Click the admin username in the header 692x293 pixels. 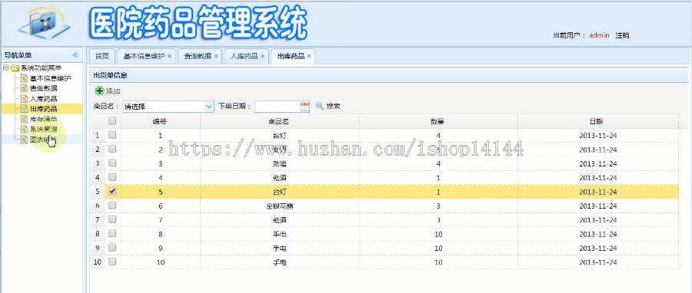click(599, 35)
